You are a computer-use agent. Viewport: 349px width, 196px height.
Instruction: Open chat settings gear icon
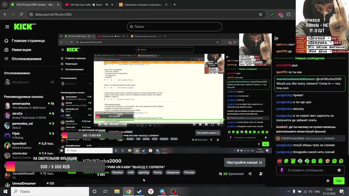coord(328,181)
